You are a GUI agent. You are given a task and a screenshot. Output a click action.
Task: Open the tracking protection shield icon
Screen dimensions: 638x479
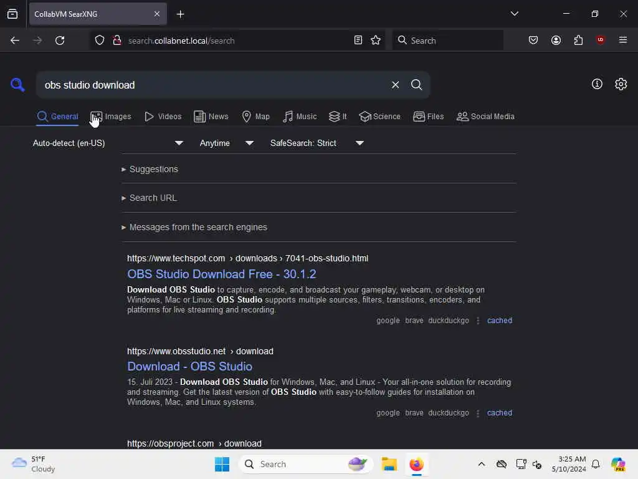(100, 41)
